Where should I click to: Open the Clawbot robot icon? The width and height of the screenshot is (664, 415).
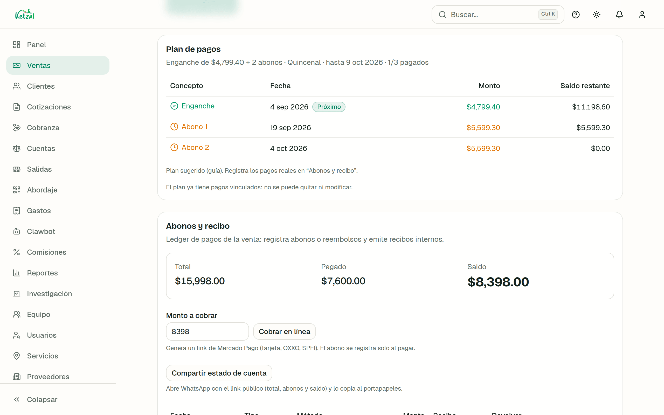point(16,231)
